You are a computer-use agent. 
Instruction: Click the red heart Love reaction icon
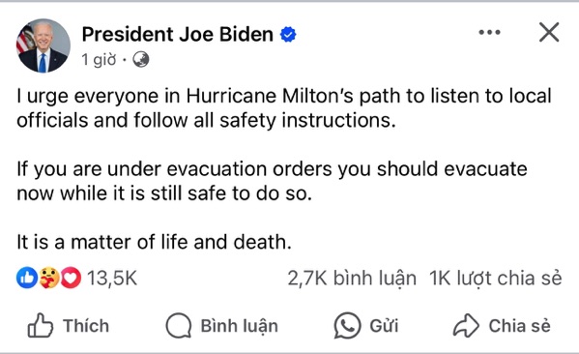71,278
